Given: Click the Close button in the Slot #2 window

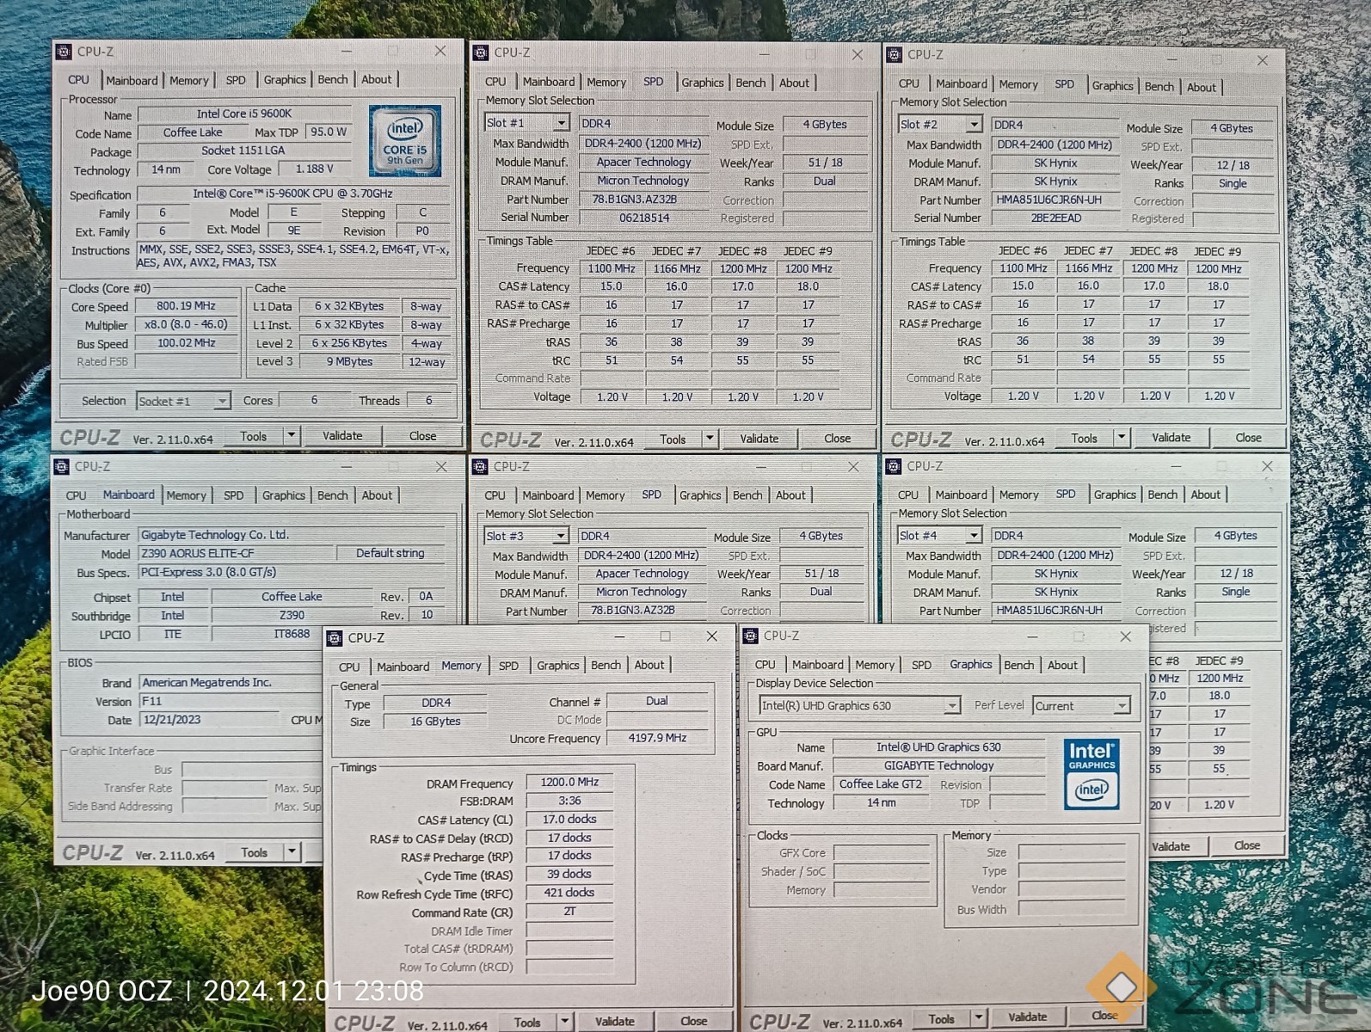Looking at the screenshot, I should tap(1248, 438).
